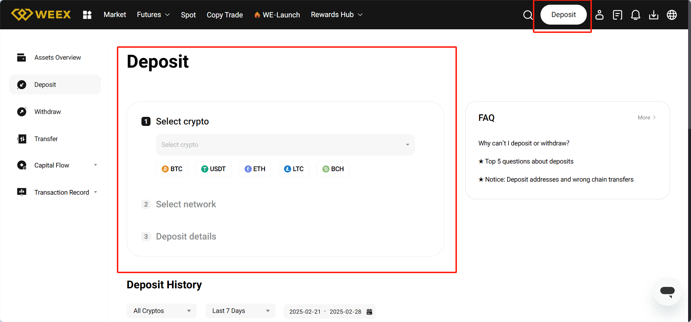This screenshot has height=322, width=691.
Task: Open the notifications bell
Action: 636,15
